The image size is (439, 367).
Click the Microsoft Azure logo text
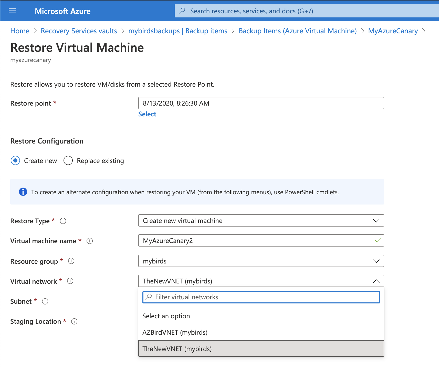click(x=63, y=11)
